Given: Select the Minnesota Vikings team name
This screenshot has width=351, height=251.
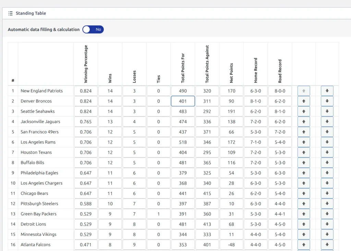Looking at the screenshot, I should click(38, 235).
